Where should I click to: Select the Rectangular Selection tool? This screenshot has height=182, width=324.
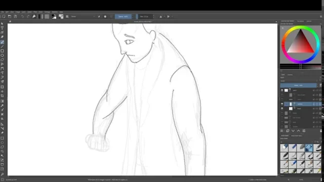click(x=2, y=138)
